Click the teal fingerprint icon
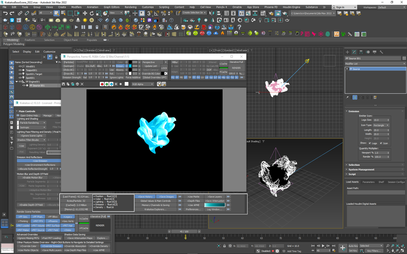407x254 pixels. 328,34
